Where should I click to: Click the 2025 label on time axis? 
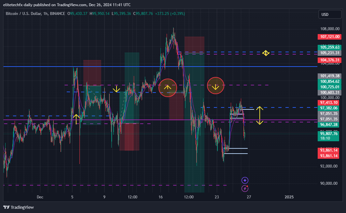(289, 197)
